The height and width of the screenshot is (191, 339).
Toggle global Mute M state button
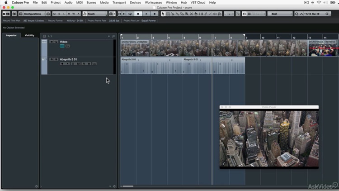click(54, 14)
